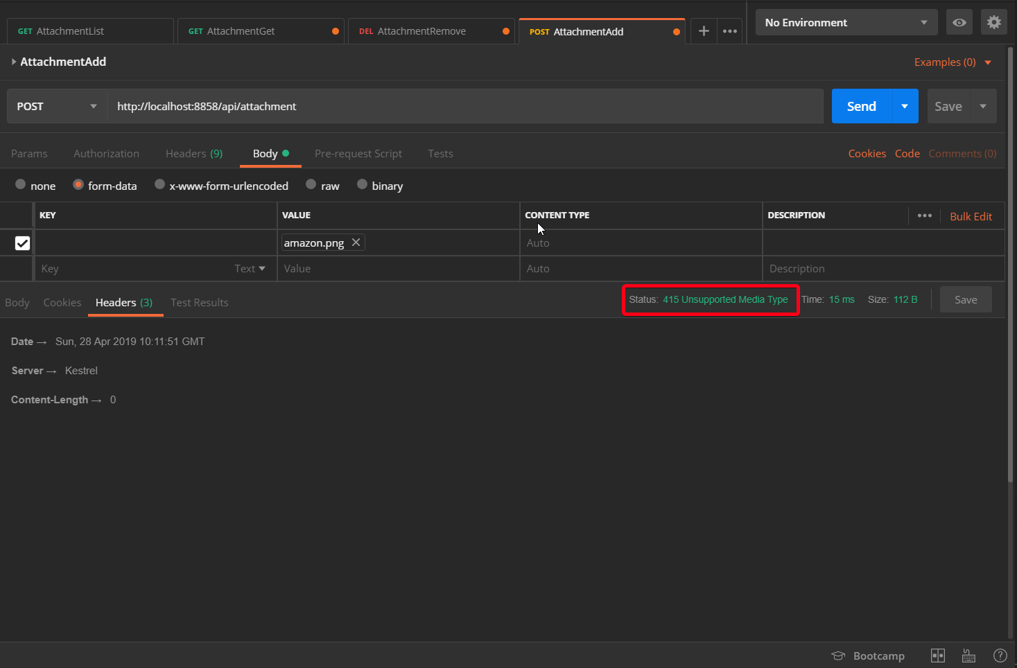Remove amazon.png file with X icon
Viewport: 1017px width, 668px height.
click(356, 242)
